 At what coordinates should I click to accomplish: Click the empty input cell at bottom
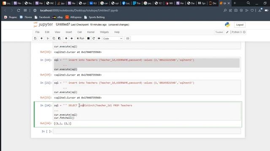click(x=147, y=131)
